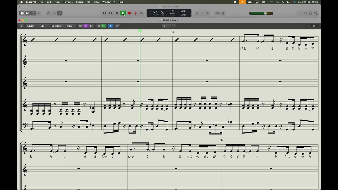Click the orange microphone menu bar icon

(242, 2)
